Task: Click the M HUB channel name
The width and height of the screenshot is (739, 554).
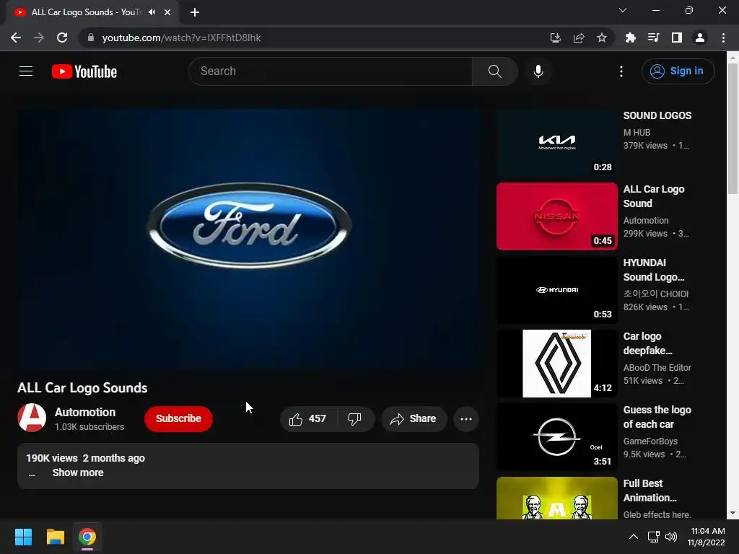Action: [637, 133]
